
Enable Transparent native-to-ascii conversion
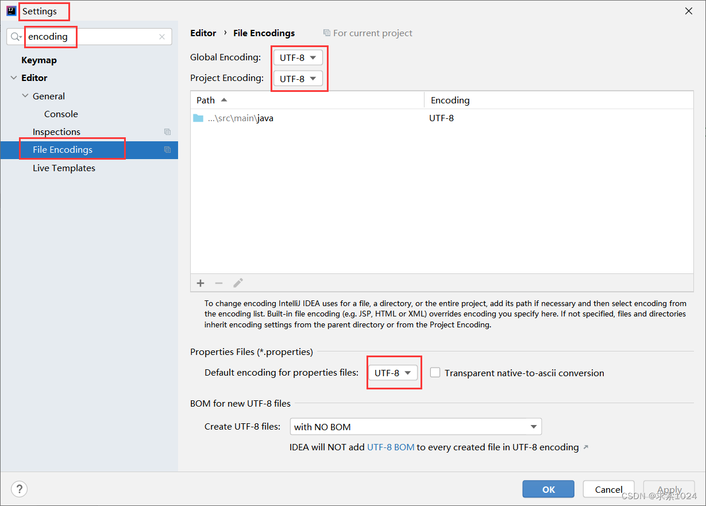(x=435, y=373)
